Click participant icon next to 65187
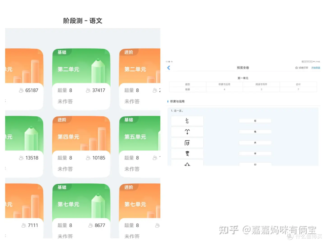Image resolution: width=325 pixels, height=243 pixels. pos(21,90)
